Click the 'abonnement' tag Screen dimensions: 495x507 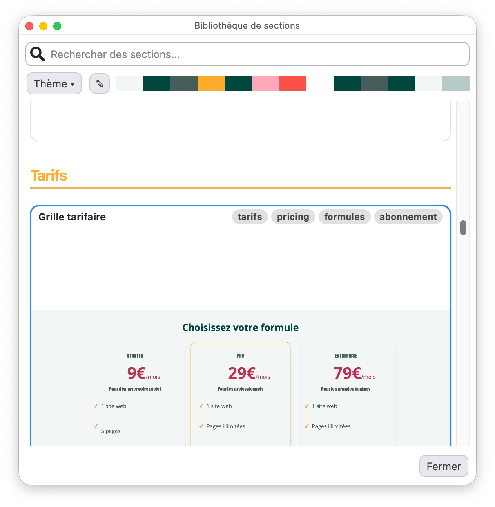(408, 217)
